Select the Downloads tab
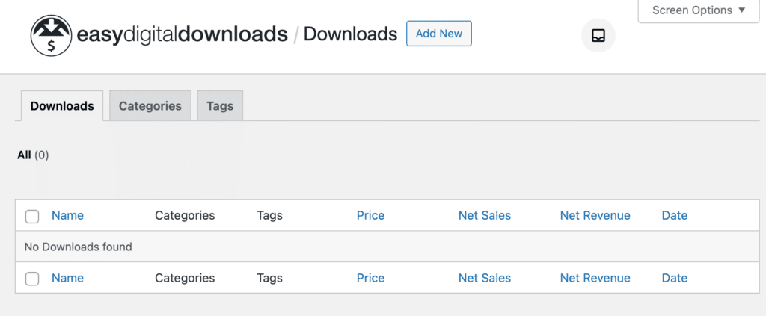 pos(62,106)
